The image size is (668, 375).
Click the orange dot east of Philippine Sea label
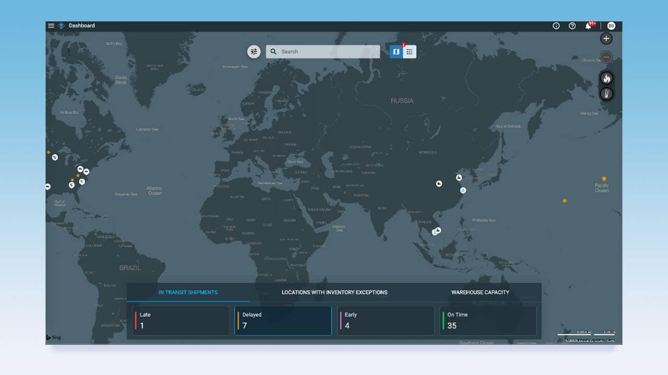[565, 201]
